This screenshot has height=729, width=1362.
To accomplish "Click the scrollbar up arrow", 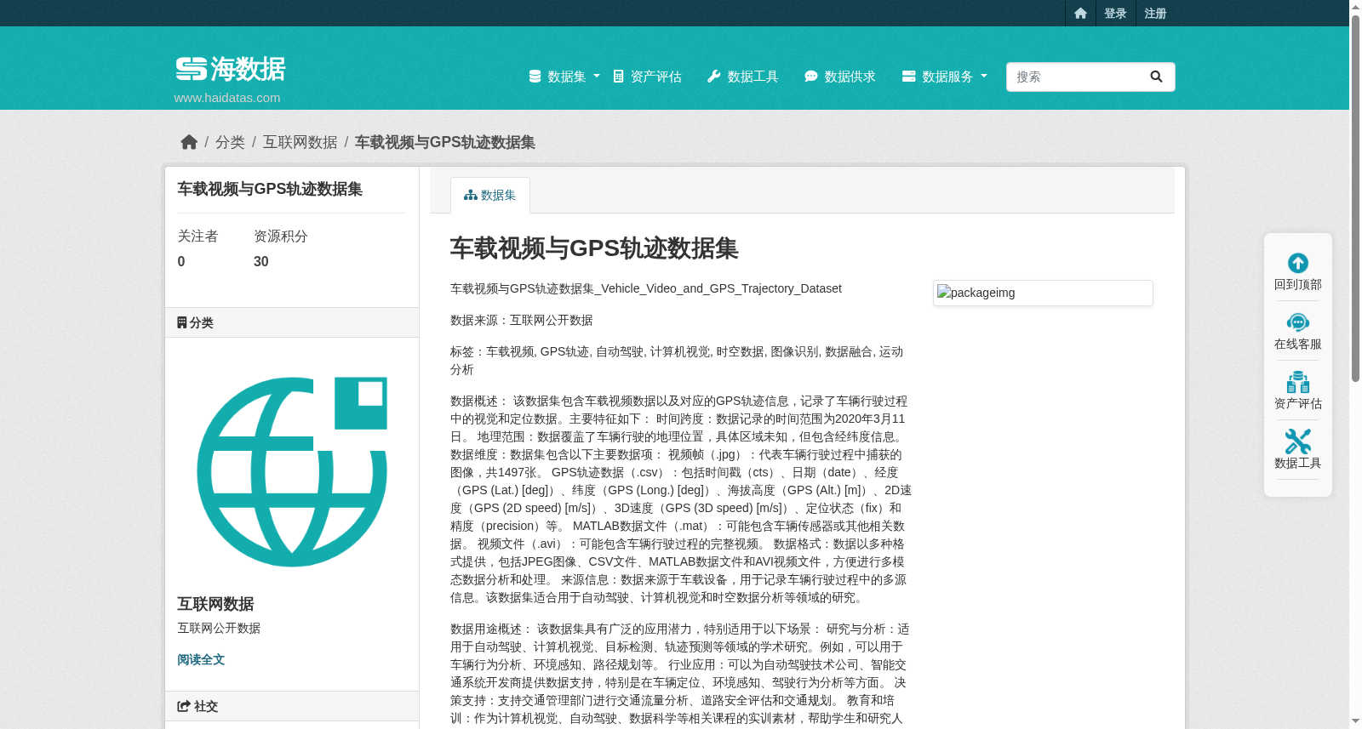I will pos(1355,6).
